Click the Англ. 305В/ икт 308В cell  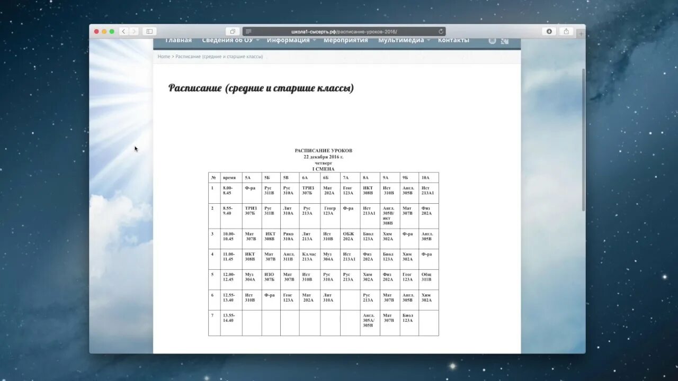click(390, 216)
